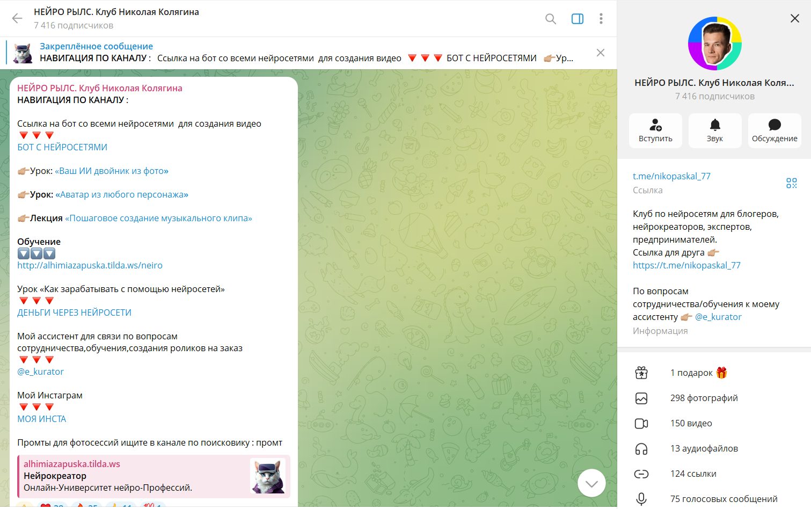Image resolution: width=811 pixels, height=509 pixels.
Task: Click the cat image in link preview
Action: pyautogui.click(x=268, y=476)
